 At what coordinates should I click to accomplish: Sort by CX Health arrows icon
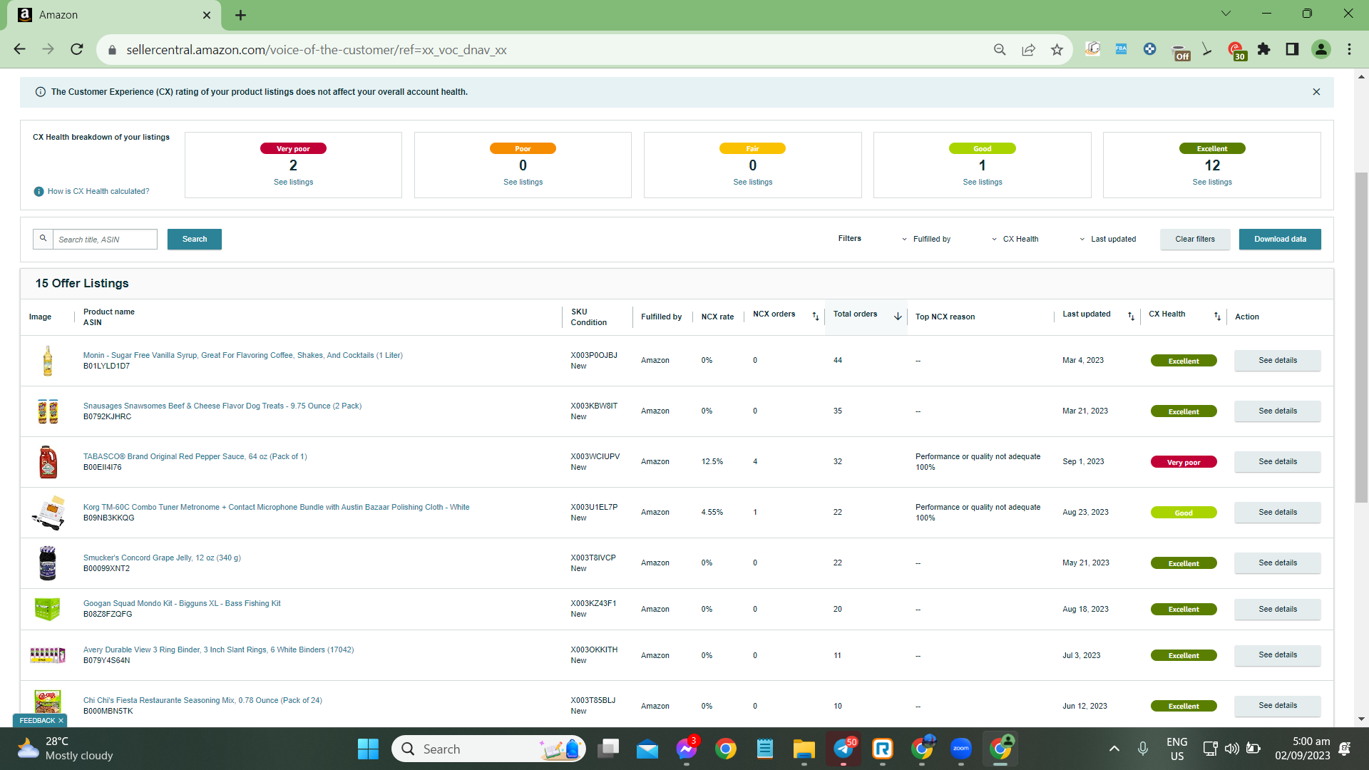(x=1217, y=316)
